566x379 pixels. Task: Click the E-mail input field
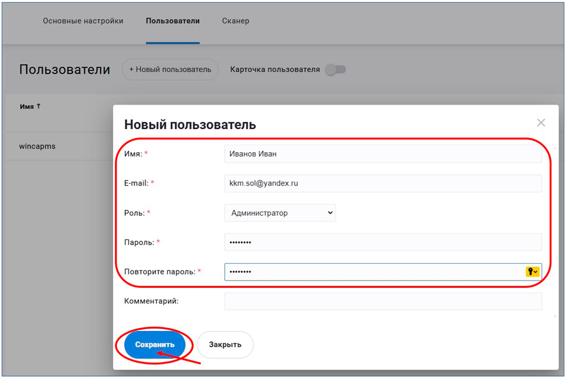(x=382, y=183)
